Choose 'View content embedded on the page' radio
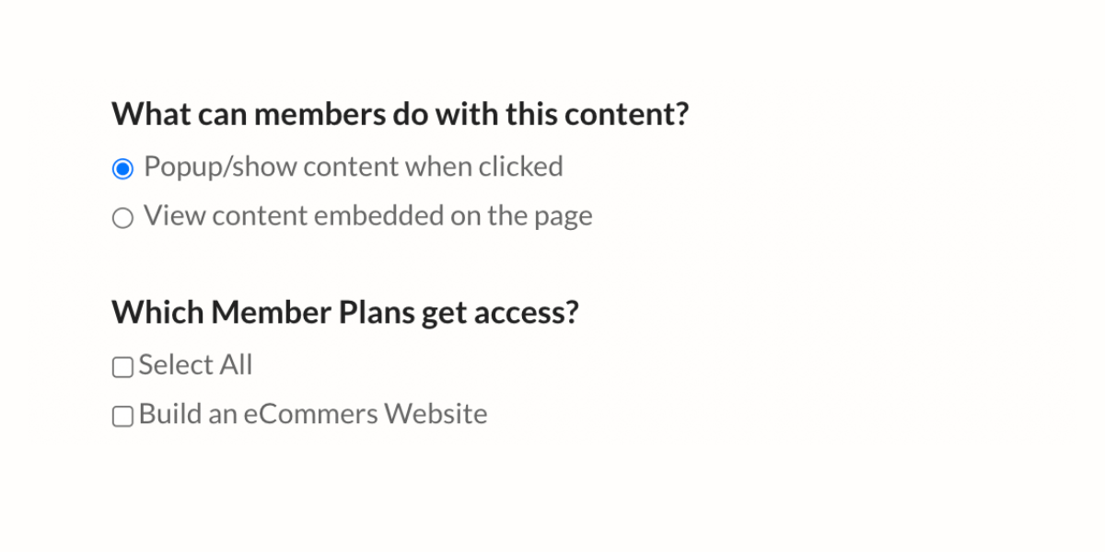 point(122,219)
